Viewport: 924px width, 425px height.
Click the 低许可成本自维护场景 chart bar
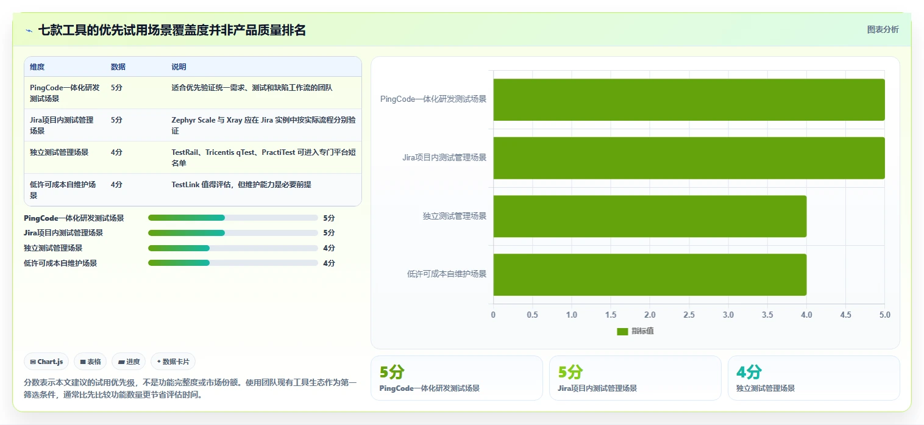pos(650,275)
